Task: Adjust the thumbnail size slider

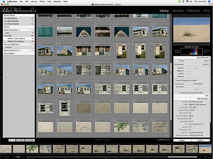Action: coord(163,140)
